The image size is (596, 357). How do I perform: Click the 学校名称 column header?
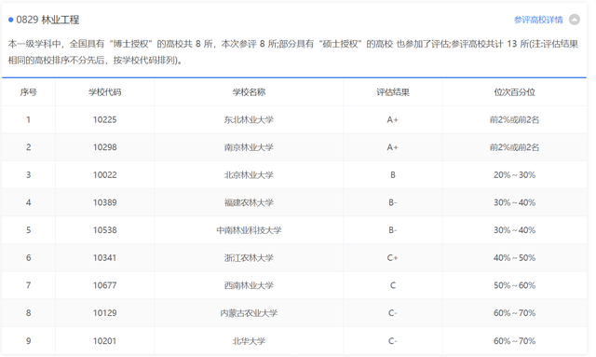click(249, 92)
